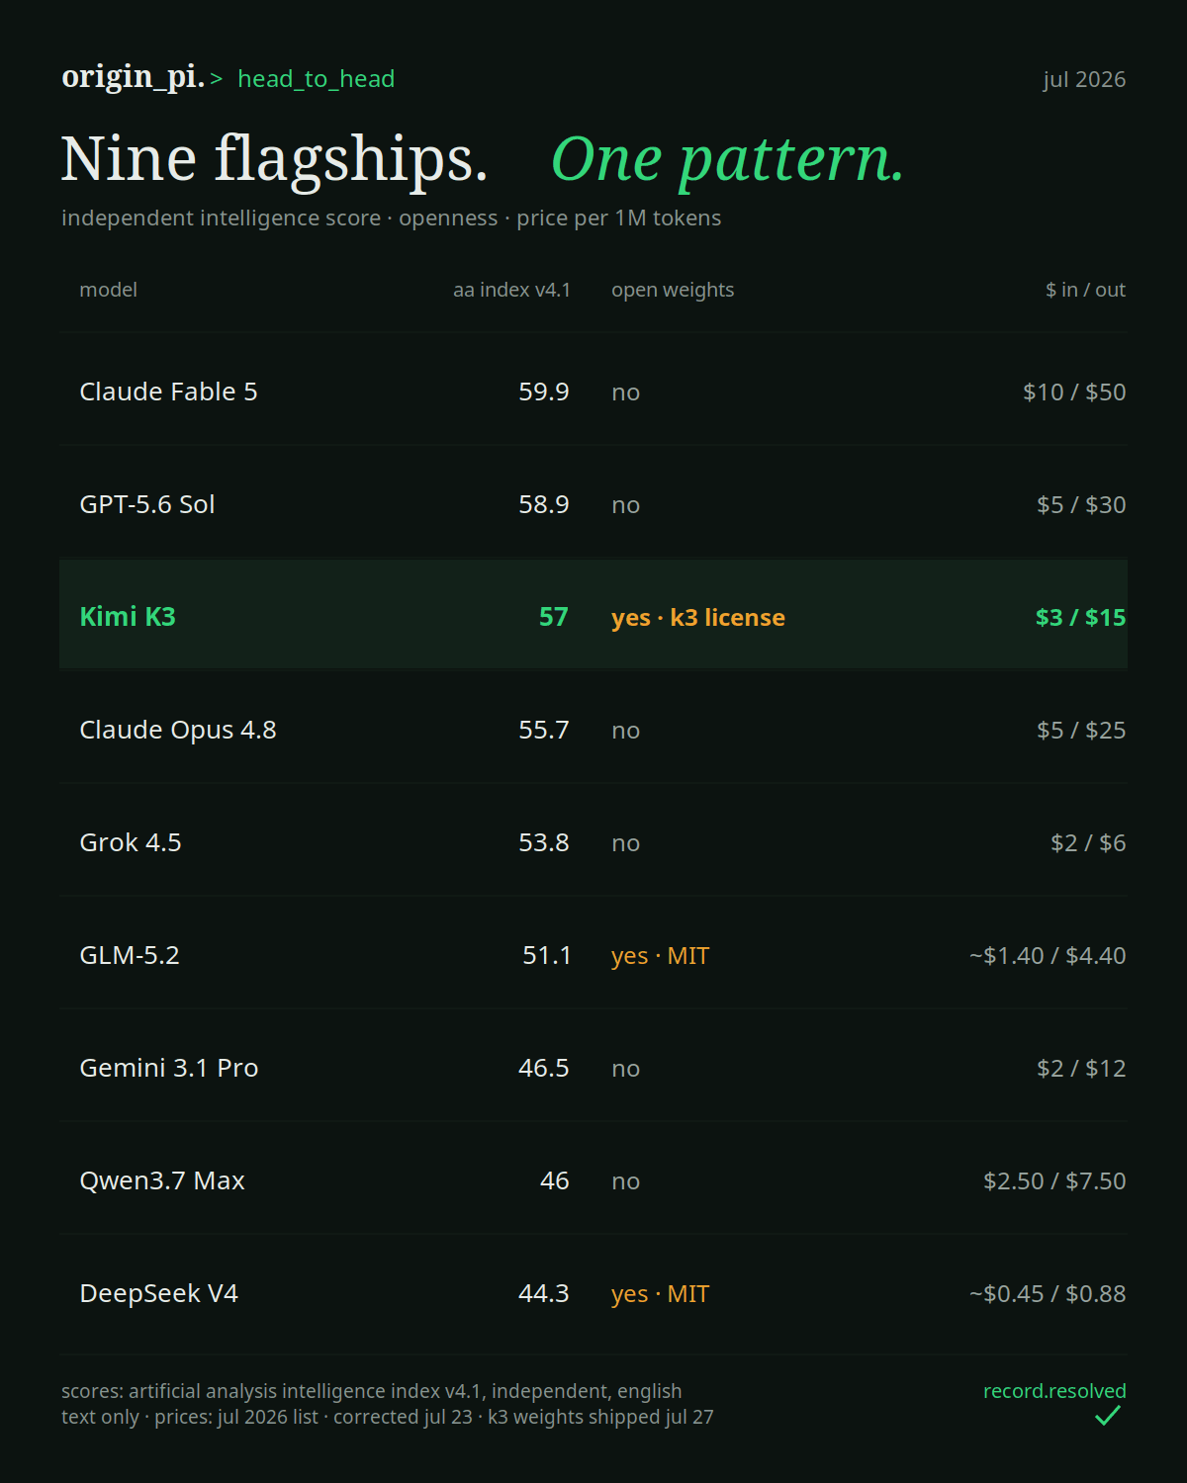Viewport: 1187px width, 1483px height.
Task: Click the 'aa index v4.1' column header
Action: tap(511, 290)
